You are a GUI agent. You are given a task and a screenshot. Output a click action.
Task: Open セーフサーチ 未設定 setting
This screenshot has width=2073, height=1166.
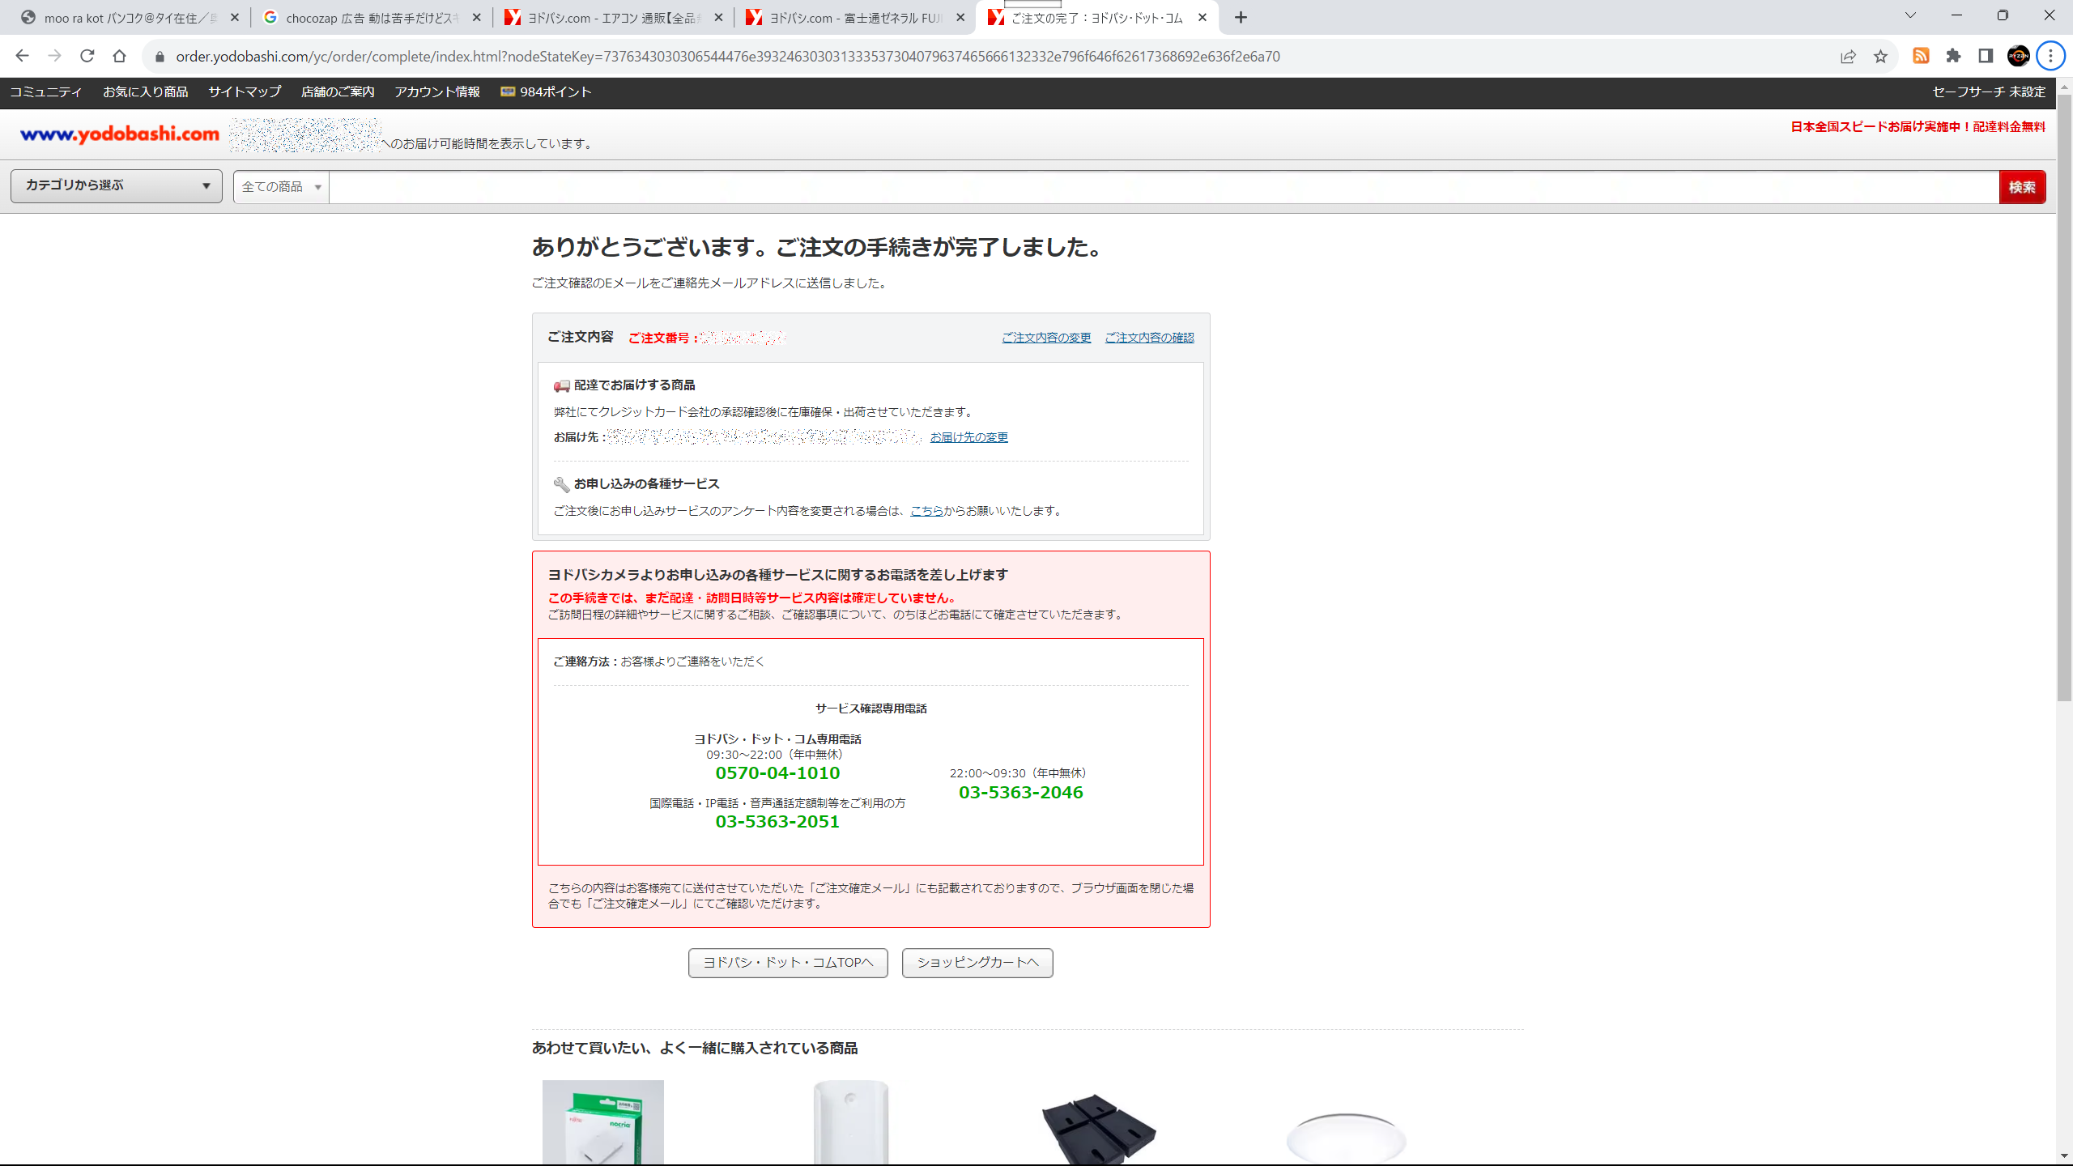pyautogui.click(x=1989, y=92)
